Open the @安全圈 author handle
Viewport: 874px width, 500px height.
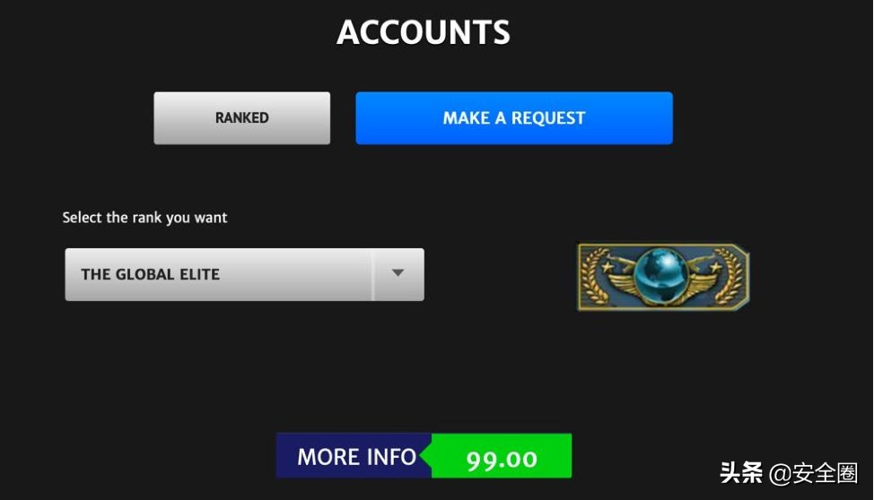(813, 473)
